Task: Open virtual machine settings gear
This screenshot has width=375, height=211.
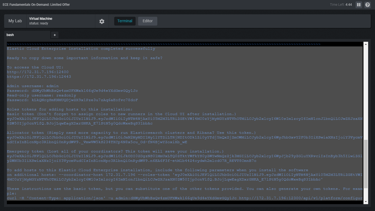Action: point(102,21)
